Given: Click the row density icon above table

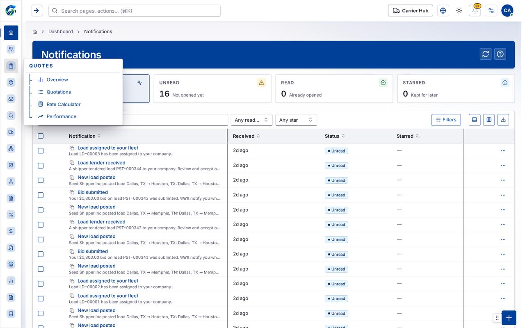Looking at the screenshot, I should [x=475, y=120].
